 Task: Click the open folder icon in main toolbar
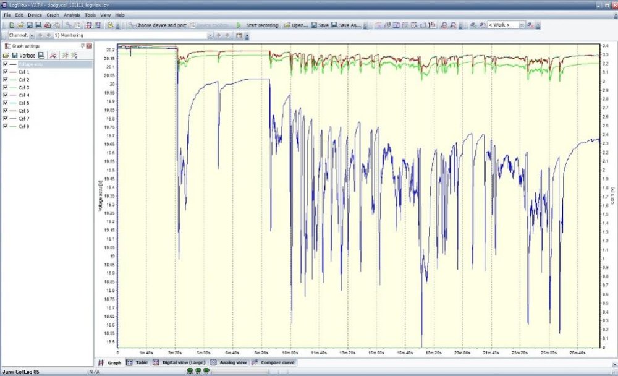coord(20,25)
